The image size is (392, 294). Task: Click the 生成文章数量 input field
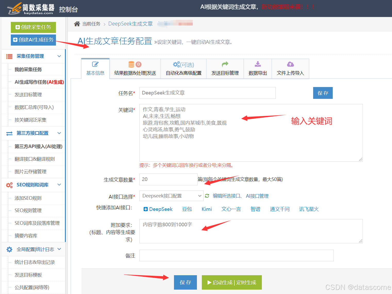point(169,179)
